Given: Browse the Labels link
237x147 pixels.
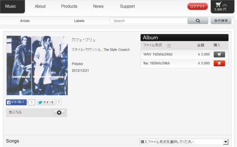Looking at the screenshot, I should click(79, 21).
